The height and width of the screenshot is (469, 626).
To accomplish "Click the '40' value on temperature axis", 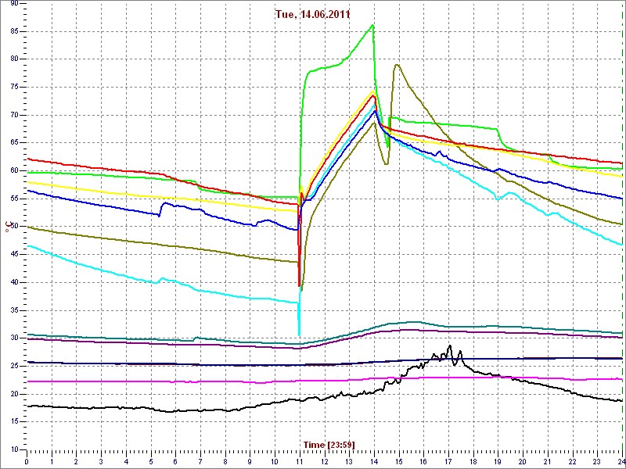I will click(x=14, y=282).
